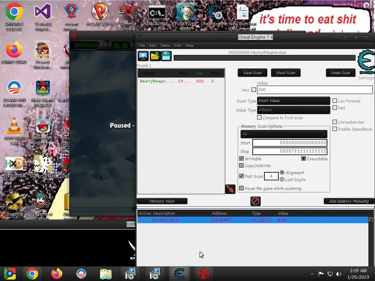Click the open folder icon in Cheat Engine
The image size is (375, 281).
[x=155, y=56]
